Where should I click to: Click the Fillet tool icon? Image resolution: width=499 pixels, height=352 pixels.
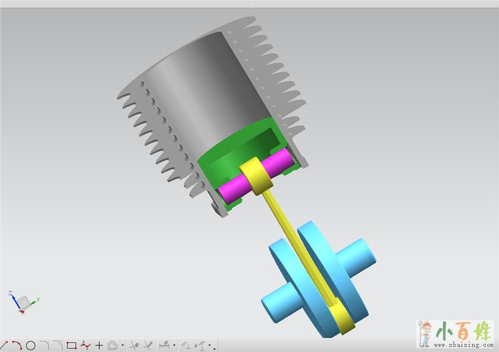(x=44, y=345)
